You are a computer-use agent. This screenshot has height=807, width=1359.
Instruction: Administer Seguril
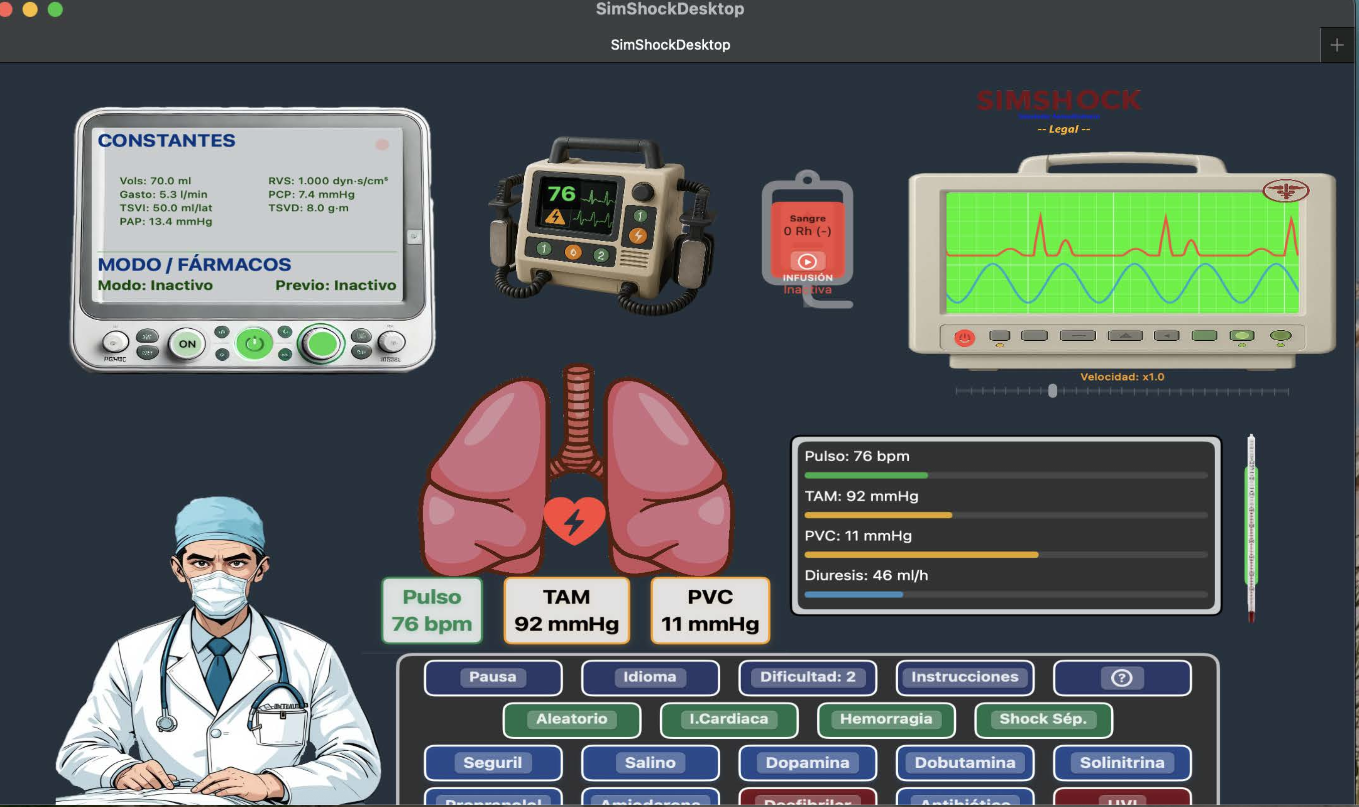493,763
